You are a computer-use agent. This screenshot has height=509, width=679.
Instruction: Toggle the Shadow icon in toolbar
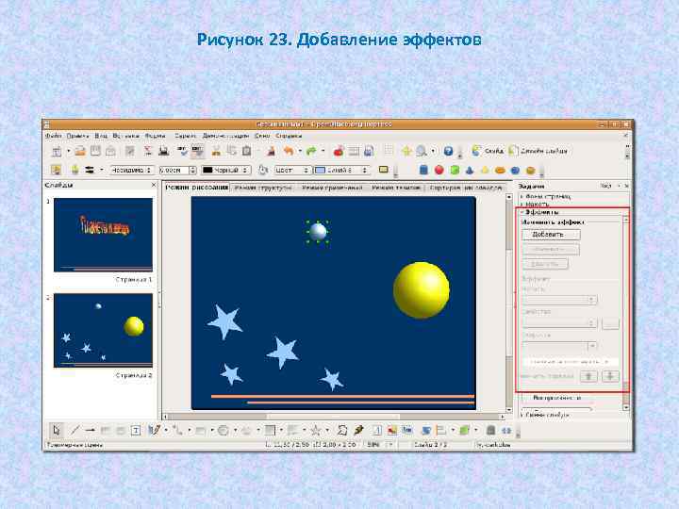[x=383, y=170]
